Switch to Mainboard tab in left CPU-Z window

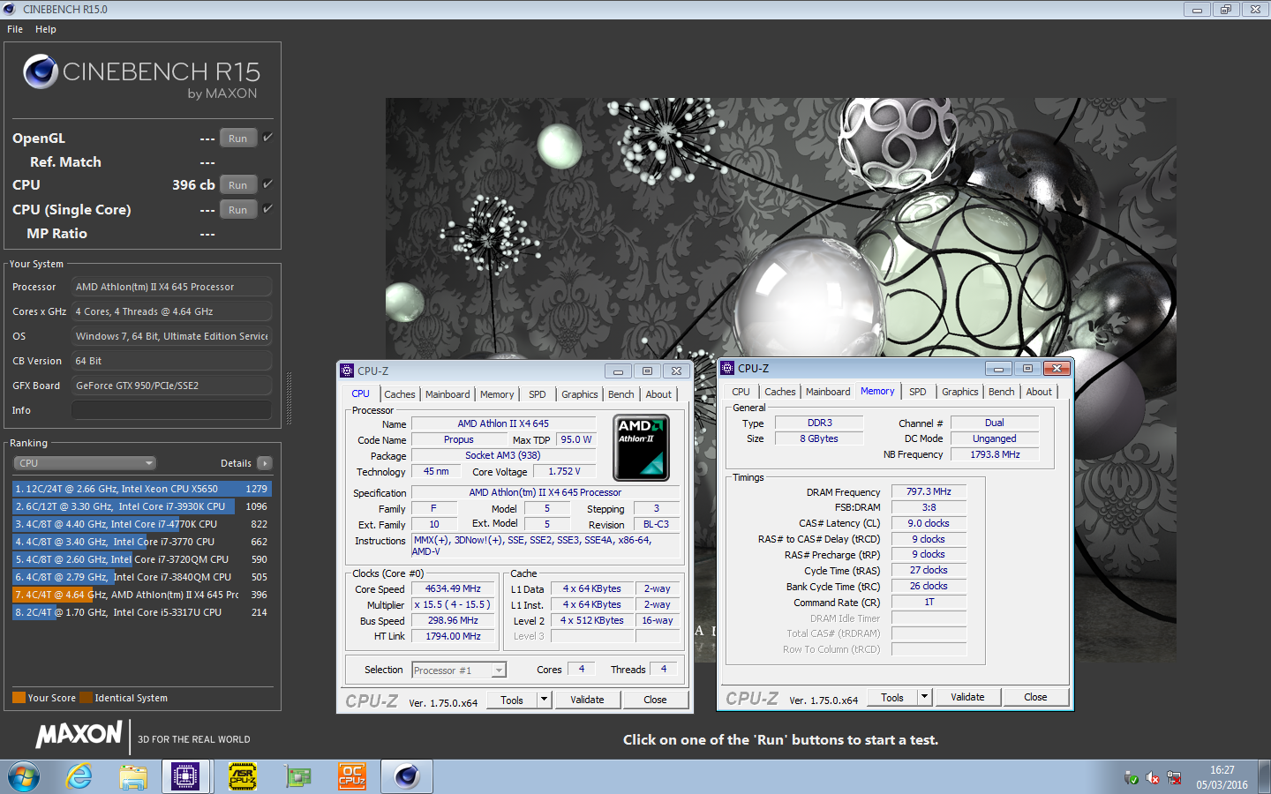point(447,394)
